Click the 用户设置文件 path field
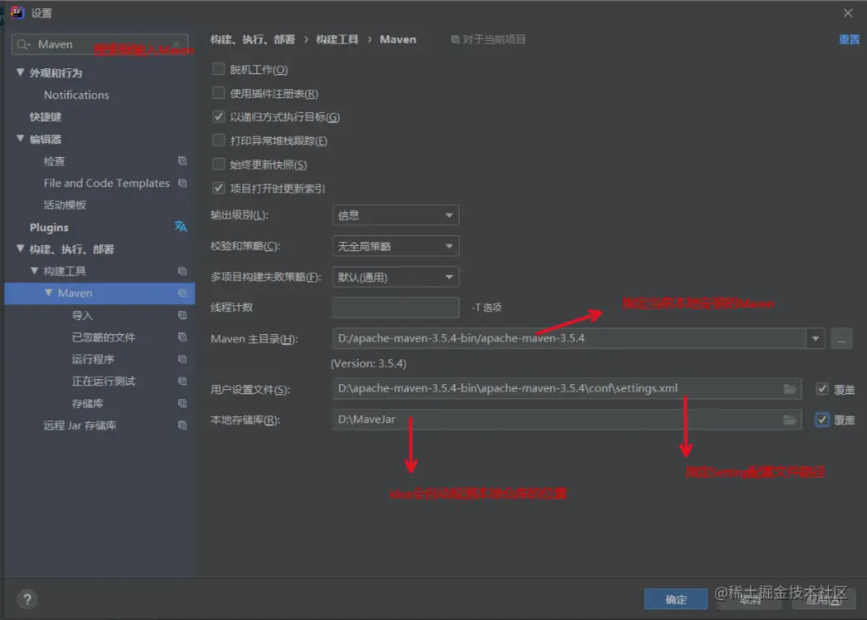 [x=567, y=388]
